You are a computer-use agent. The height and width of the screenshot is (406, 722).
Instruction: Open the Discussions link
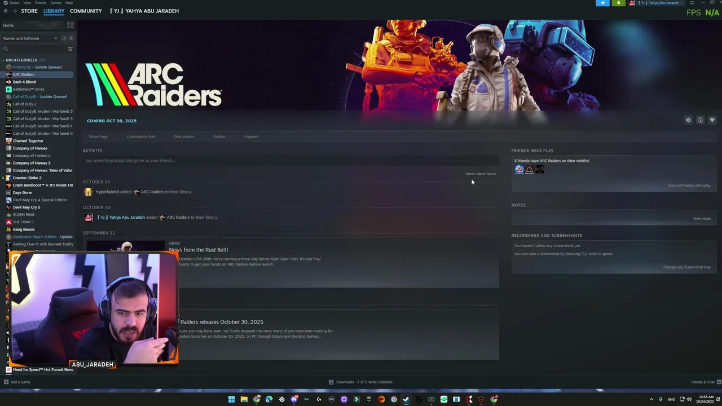(x=184, y=136)
